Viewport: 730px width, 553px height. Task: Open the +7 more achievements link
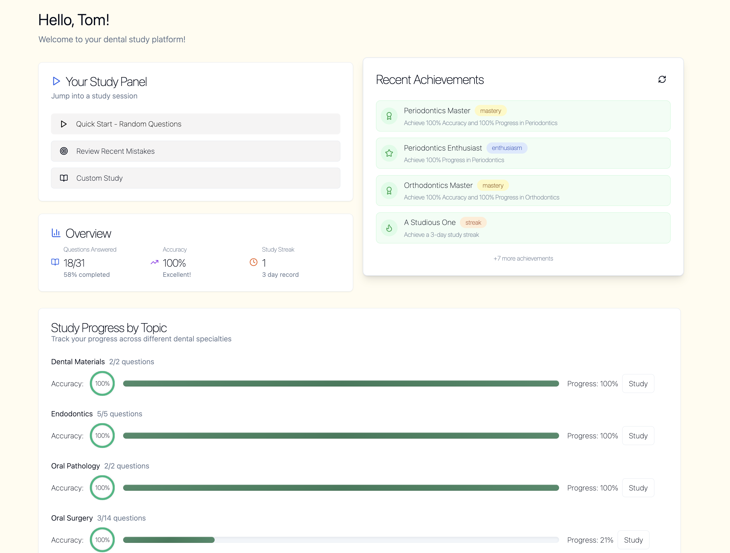click(523, 259)
